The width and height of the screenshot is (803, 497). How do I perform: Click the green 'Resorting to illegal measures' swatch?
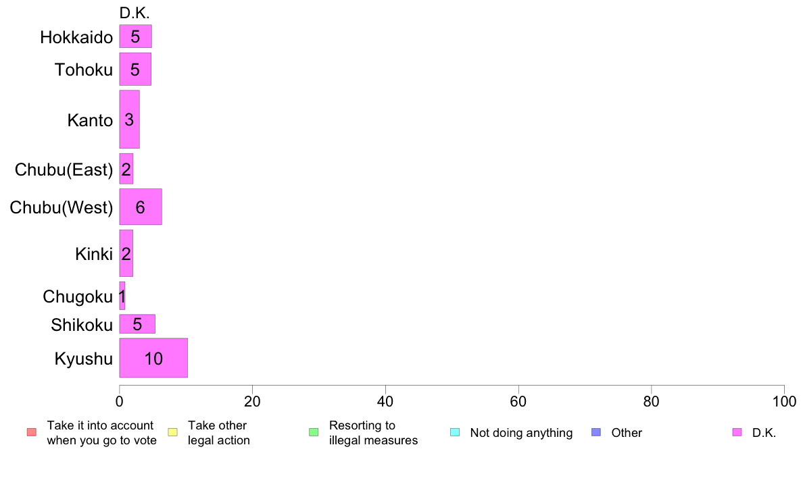click(x=314, y=432)
